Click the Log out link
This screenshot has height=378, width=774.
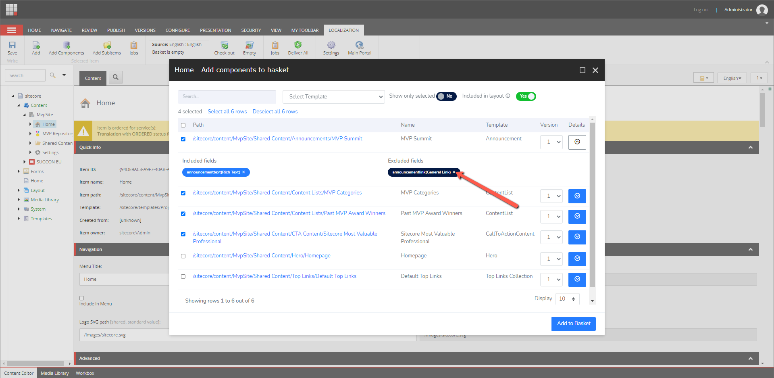(701, 10)
